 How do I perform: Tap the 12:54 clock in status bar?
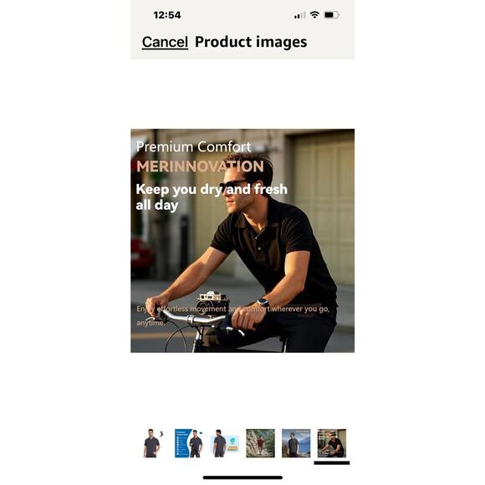[167, 15]
